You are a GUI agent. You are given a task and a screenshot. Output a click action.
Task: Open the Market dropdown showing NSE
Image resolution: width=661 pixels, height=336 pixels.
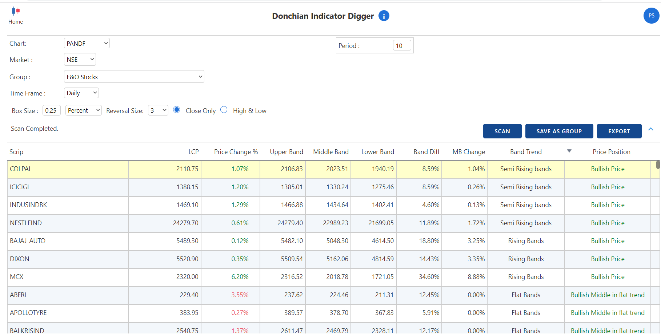(80, 60)
